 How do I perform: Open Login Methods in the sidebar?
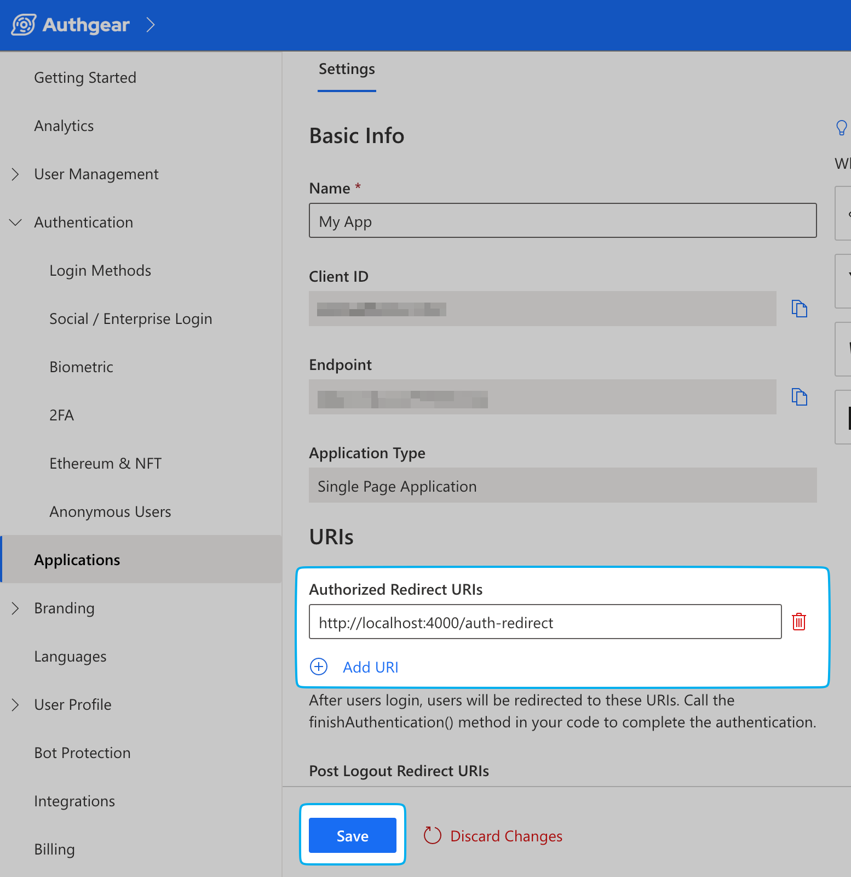100,271
